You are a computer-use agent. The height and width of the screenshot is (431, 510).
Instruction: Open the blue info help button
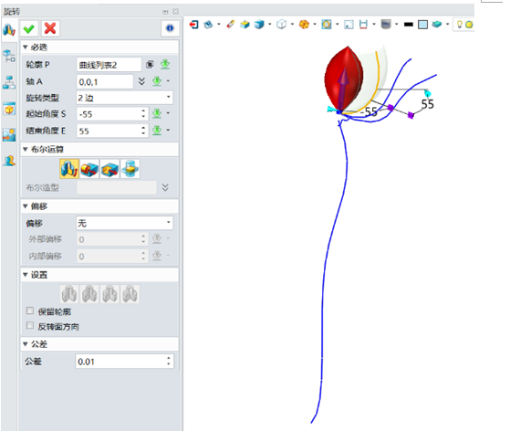[x=170, y=28]
